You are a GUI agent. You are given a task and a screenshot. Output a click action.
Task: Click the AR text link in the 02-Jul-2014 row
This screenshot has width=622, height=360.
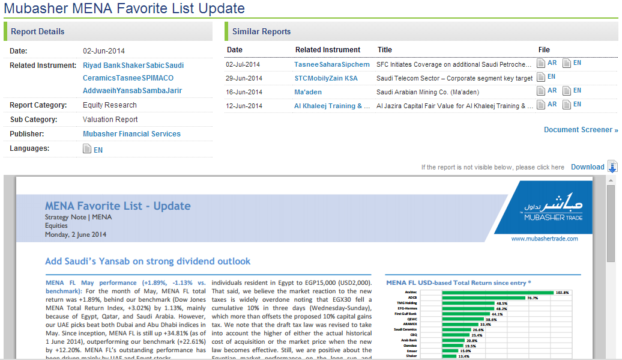(552, 63)
